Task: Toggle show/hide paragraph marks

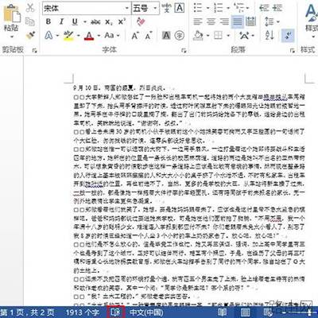Action: point(288,35)
